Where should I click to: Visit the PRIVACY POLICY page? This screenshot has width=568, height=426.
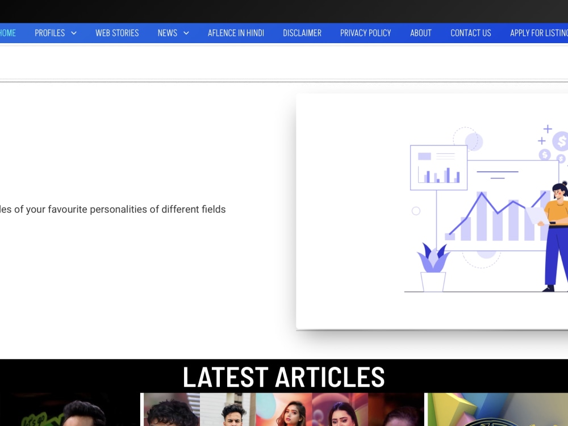365,33
